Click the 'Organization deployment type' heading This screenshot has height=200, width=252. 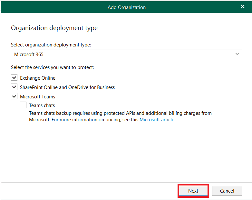click(54, 28)
